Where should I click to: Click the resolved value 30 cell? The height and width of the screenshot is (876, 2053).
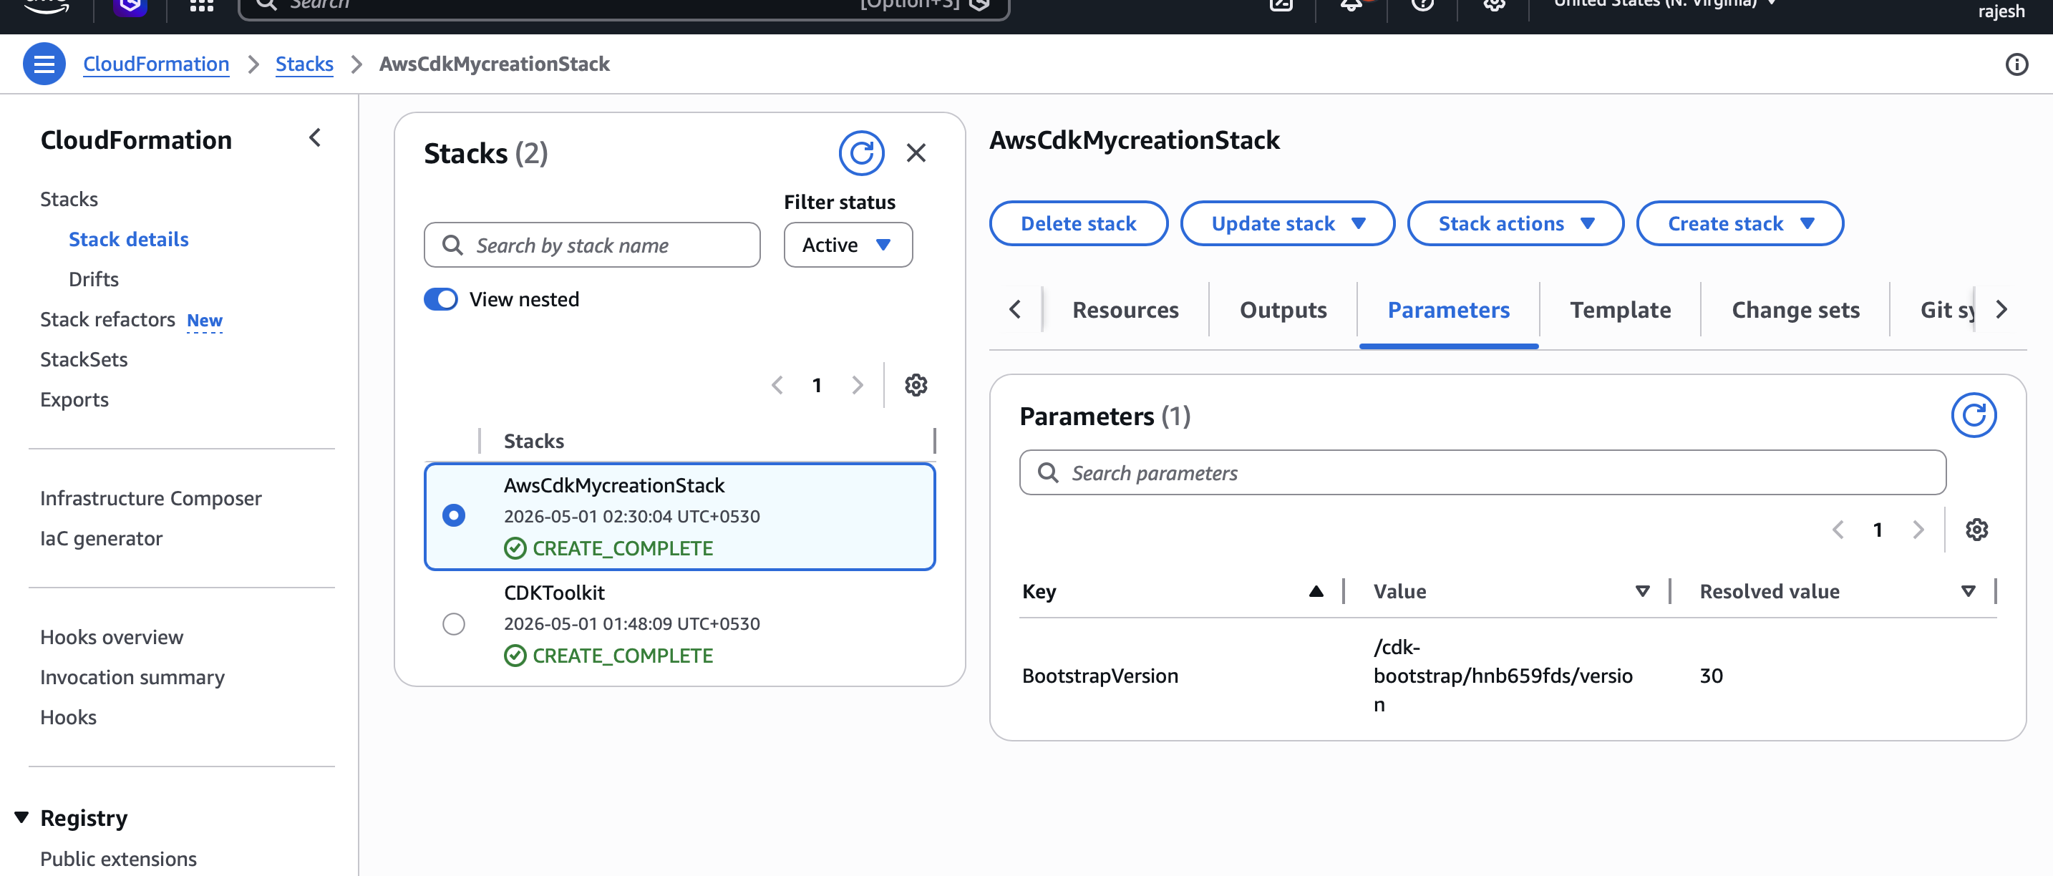pos(1711,676)
